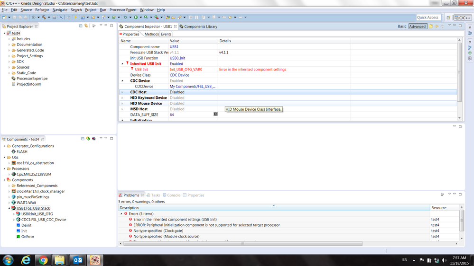Viewport: 474px width, 266px height.
Task: Click the volume speaker tray icon
Action: pyautogui.click(x=444, y=260)
